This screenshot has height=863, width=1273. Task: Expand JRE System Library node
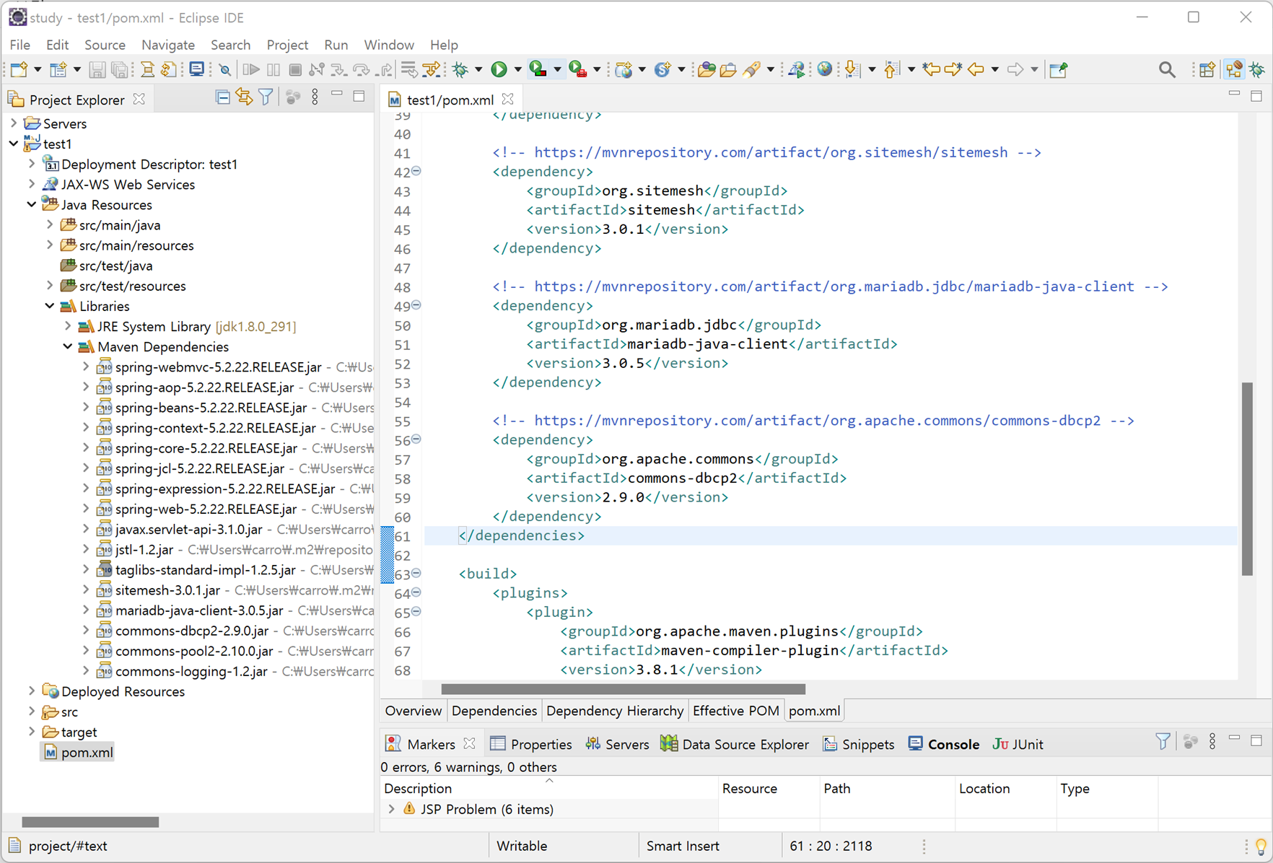click(68, 327)
